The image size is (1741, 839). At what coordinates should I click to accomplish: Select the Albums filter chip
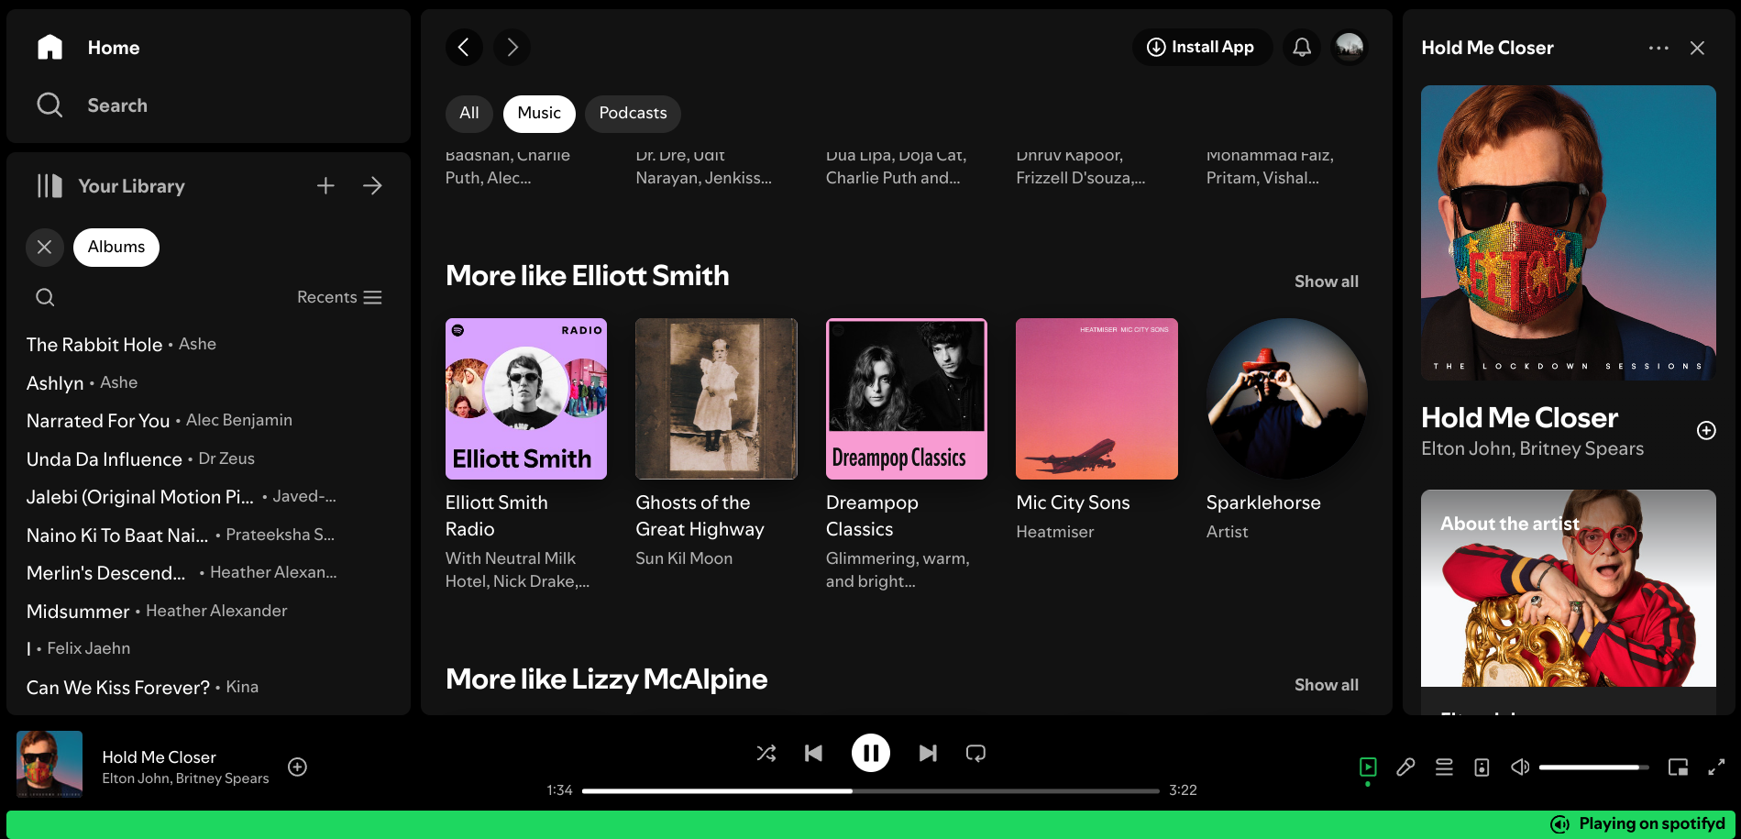(x=116, y=248)
